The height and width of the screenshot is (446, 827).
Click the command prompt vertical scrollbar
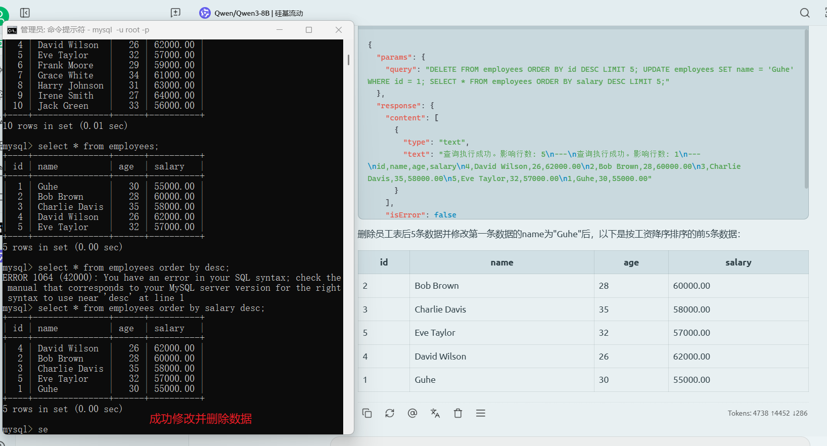point(348,60)
